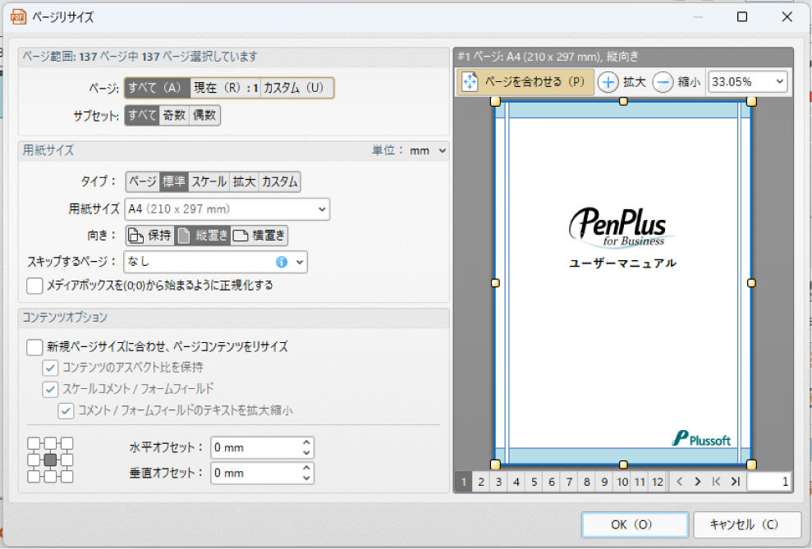Open preview page 5
812x549 pixels.
534,483
